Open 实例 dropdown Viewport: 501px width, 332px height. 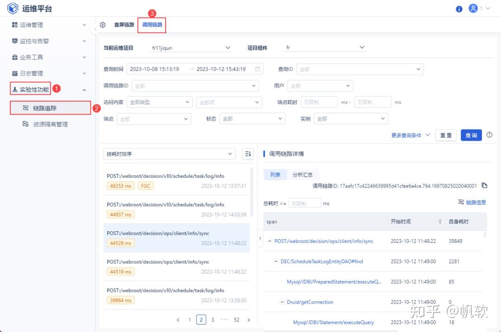351,119
